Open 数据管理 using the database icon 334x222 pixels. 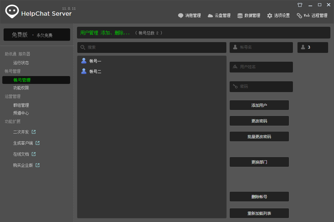pos(240,15)
